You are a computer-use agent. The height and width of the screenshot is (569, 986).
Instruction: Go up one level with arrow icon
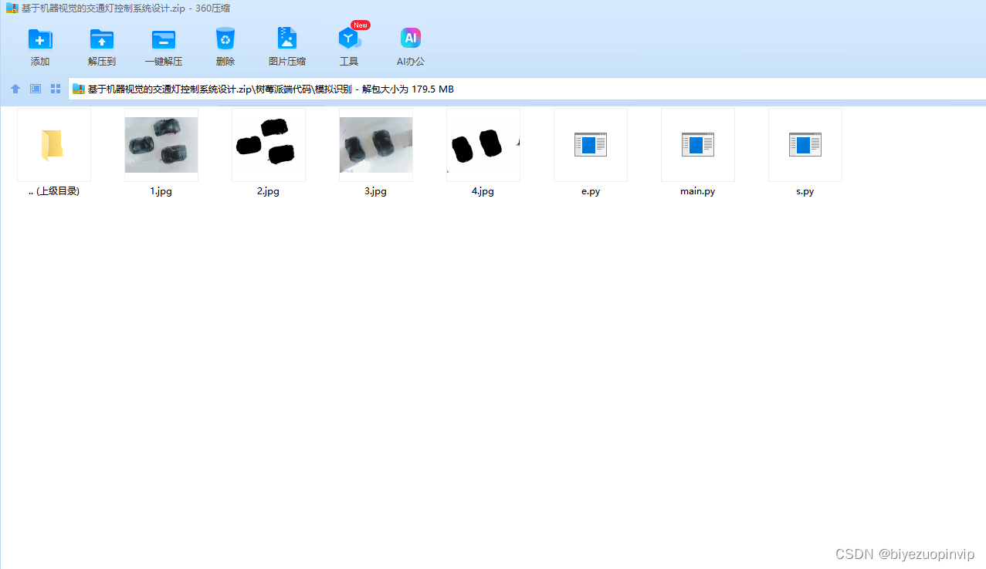point(15,89)
